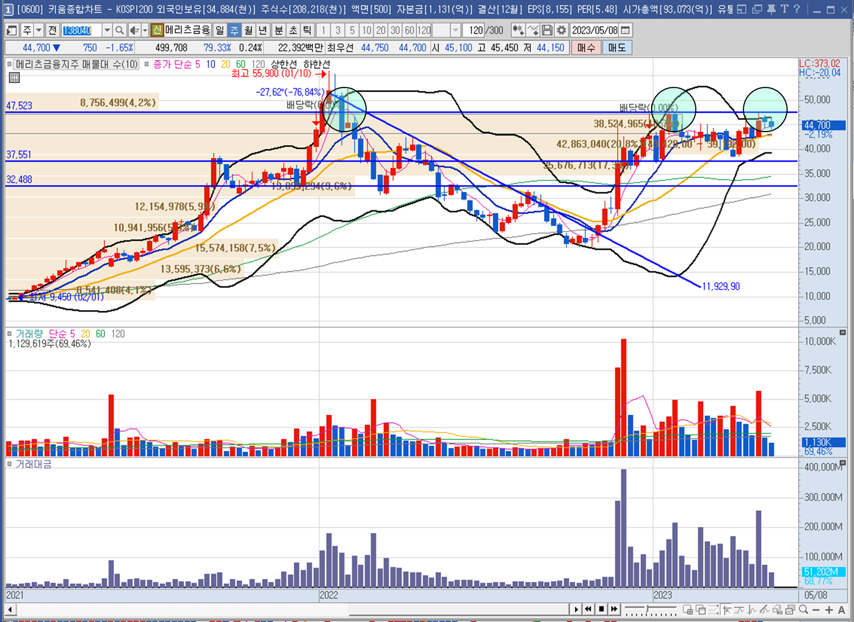Screen dimensions: 854x622
Task: Click the speaker sound icon
Action: click(134, 30)
